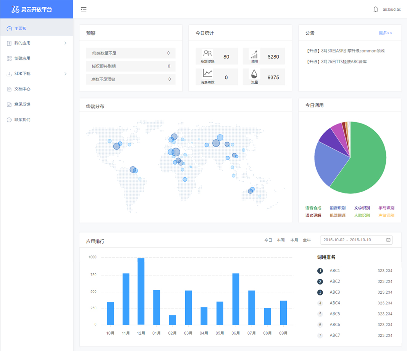Toggle 语音合成 legend in the pie chart
Screen dimensions: 407x351
point(313,208)
